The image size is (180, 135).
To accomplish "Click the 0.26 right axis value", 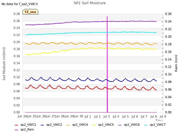I will [x=168, y=14].
